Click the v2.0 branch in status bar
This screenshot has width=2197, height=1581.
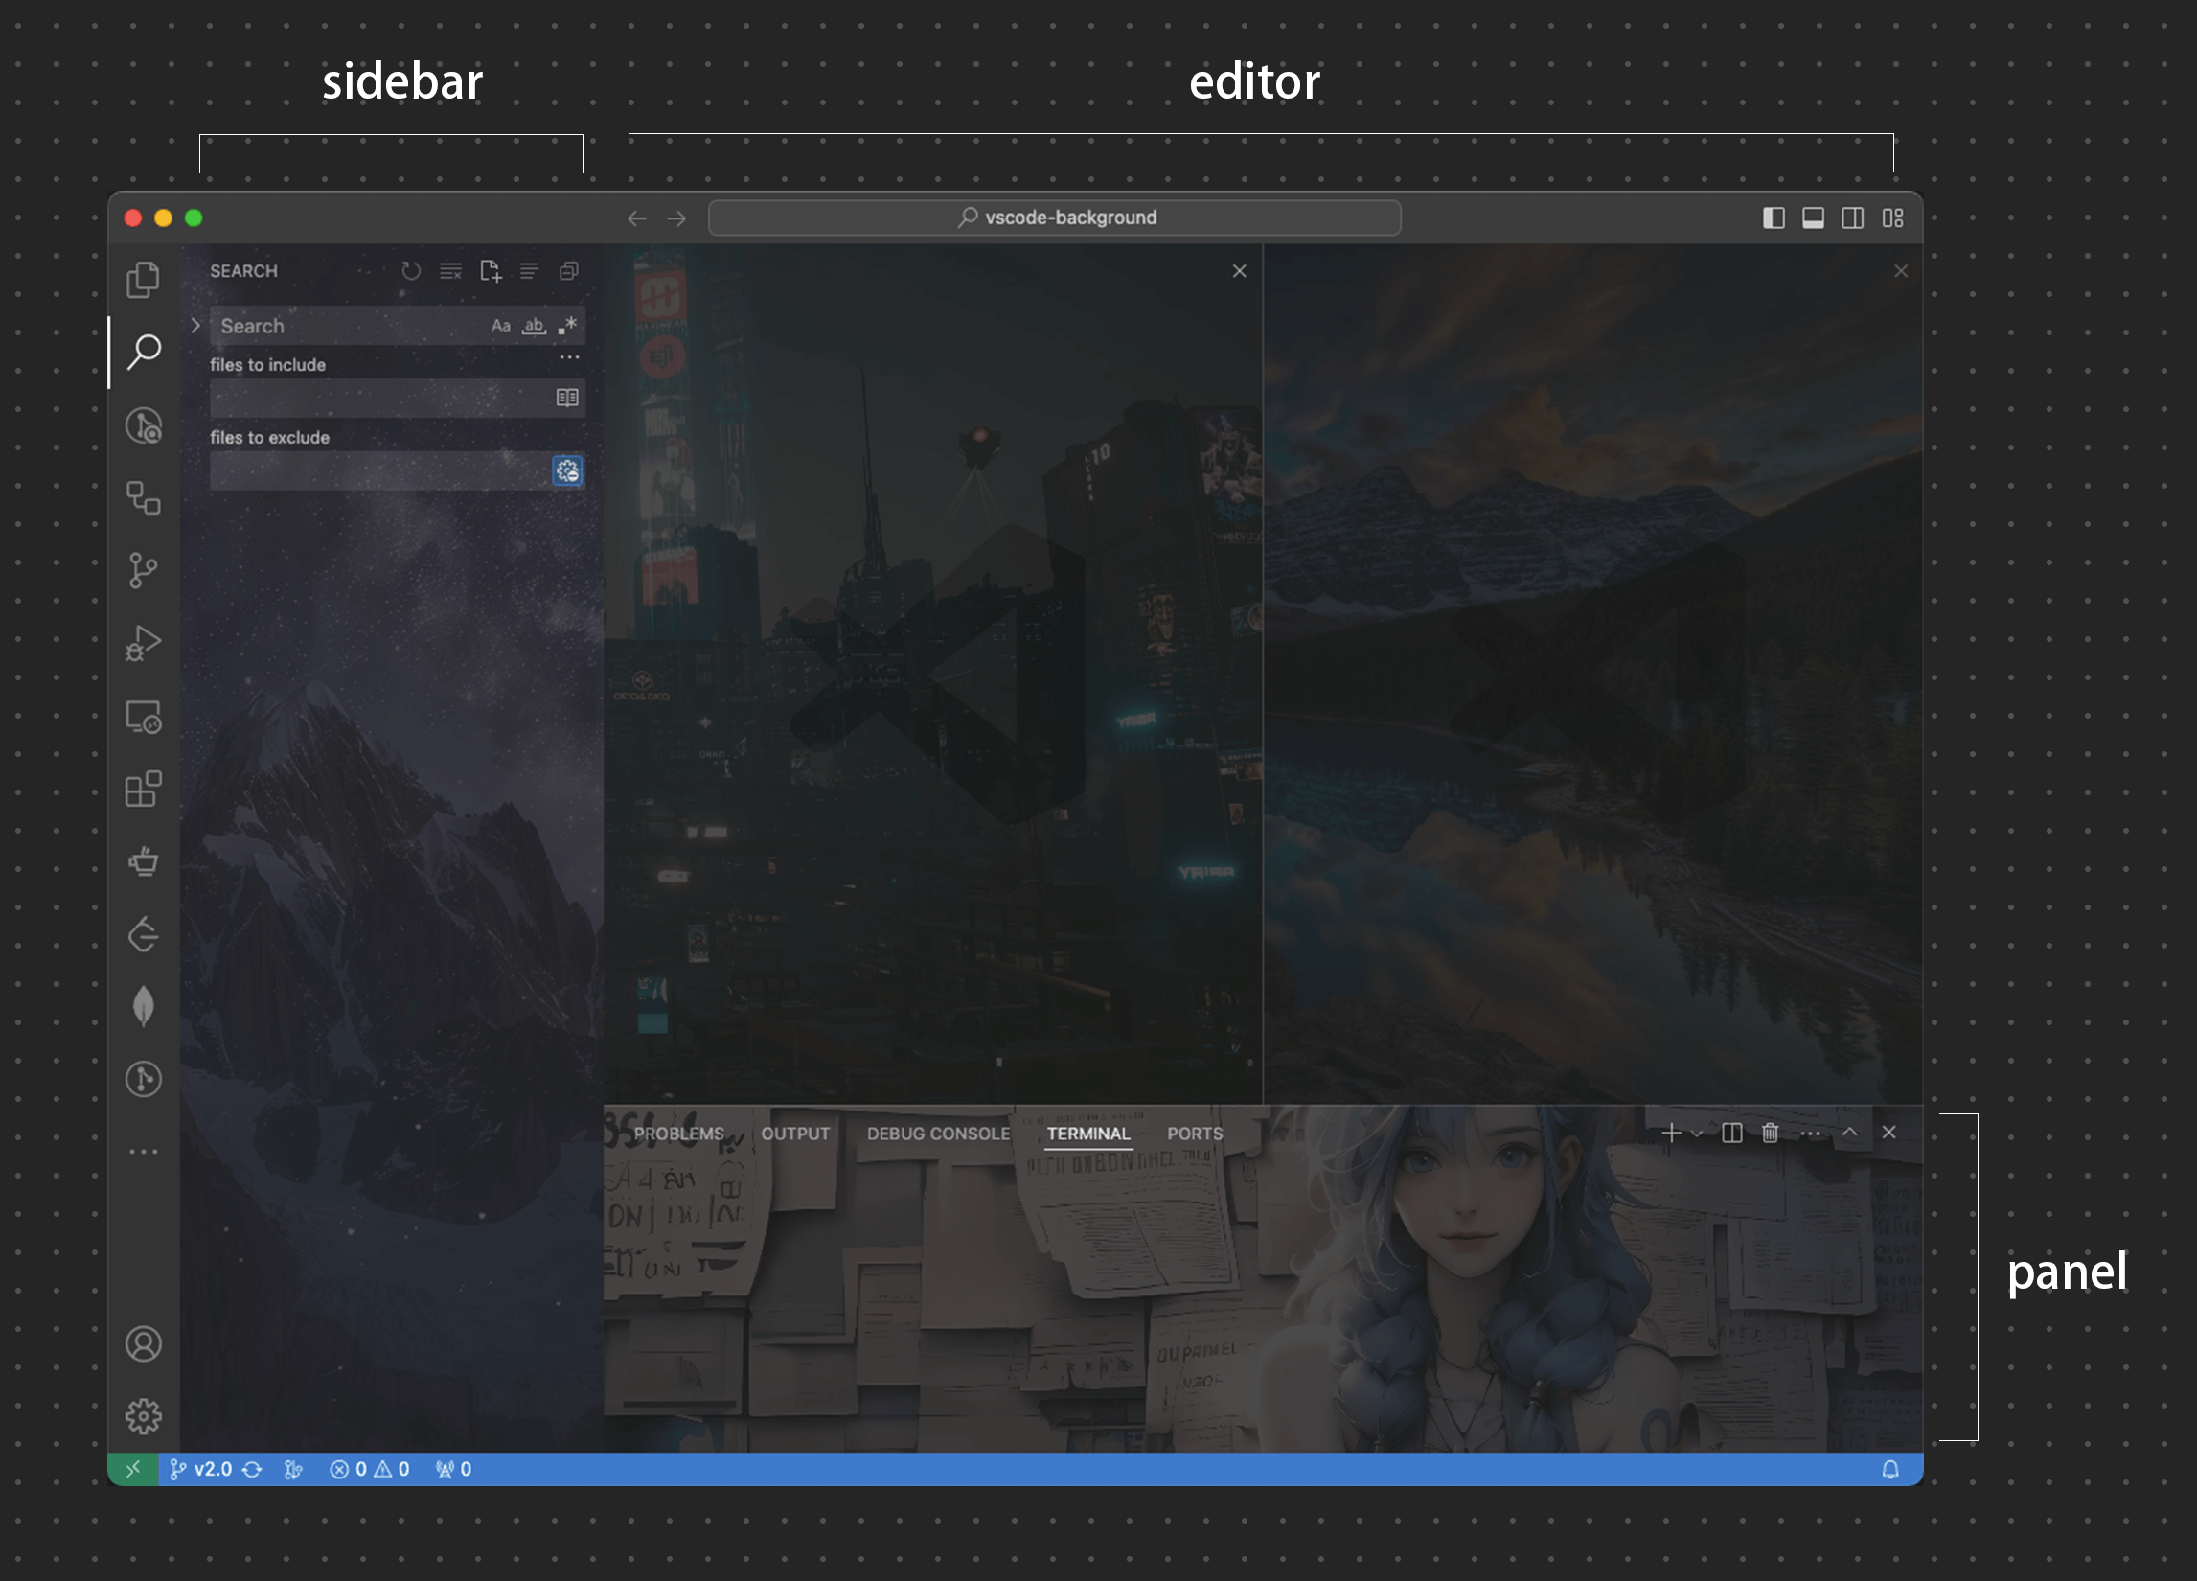click(202, 1470)
